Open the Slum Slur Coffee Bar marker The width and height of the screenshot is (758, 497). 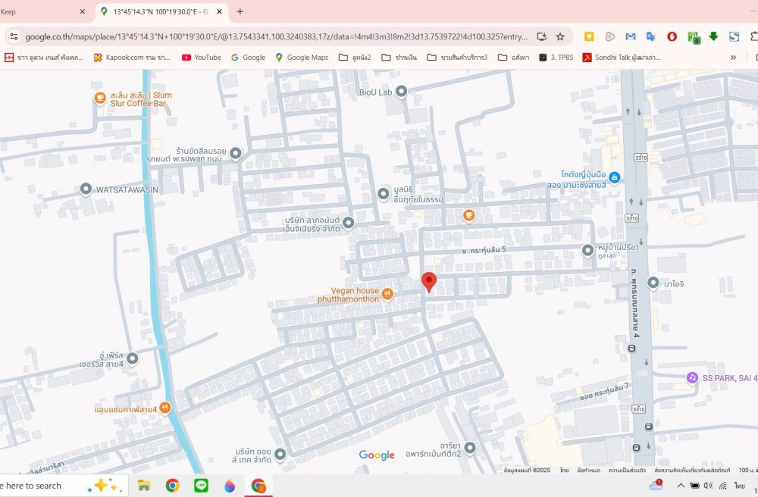(x=100, y=98)
